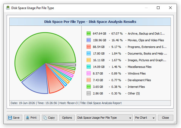Click the Print button
The width and height of the screenshot is (181, 128).
(x=32, y=118)
